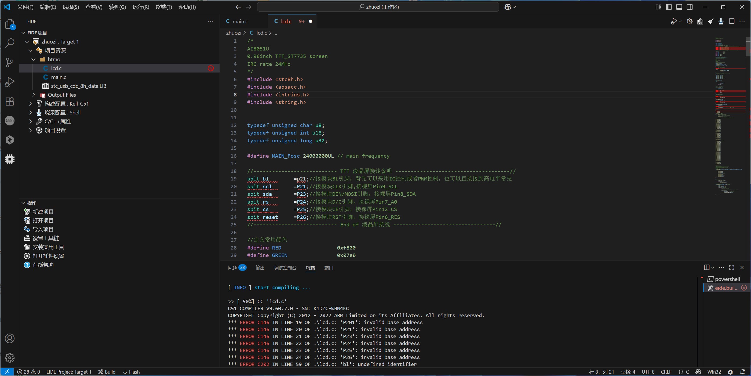The width and height of the screenshot is (751, 376).
Task: Open stc_usb_cdc_8h_data.LIB in tree
Action: [x=78, y=86]
